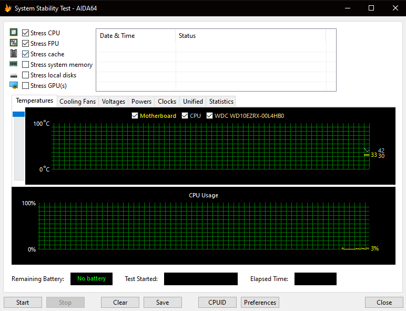Click the Test Started value field
This screenshot has height=311, width=406.
(x=201, y=279)
